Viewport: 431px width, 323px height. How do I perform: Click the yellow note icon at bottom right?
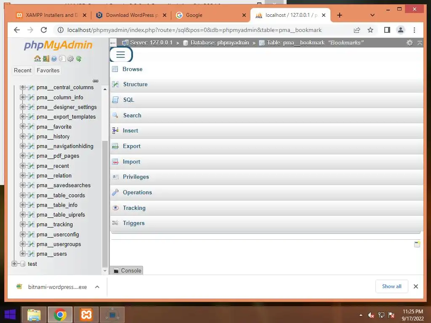tap(417, 244)
